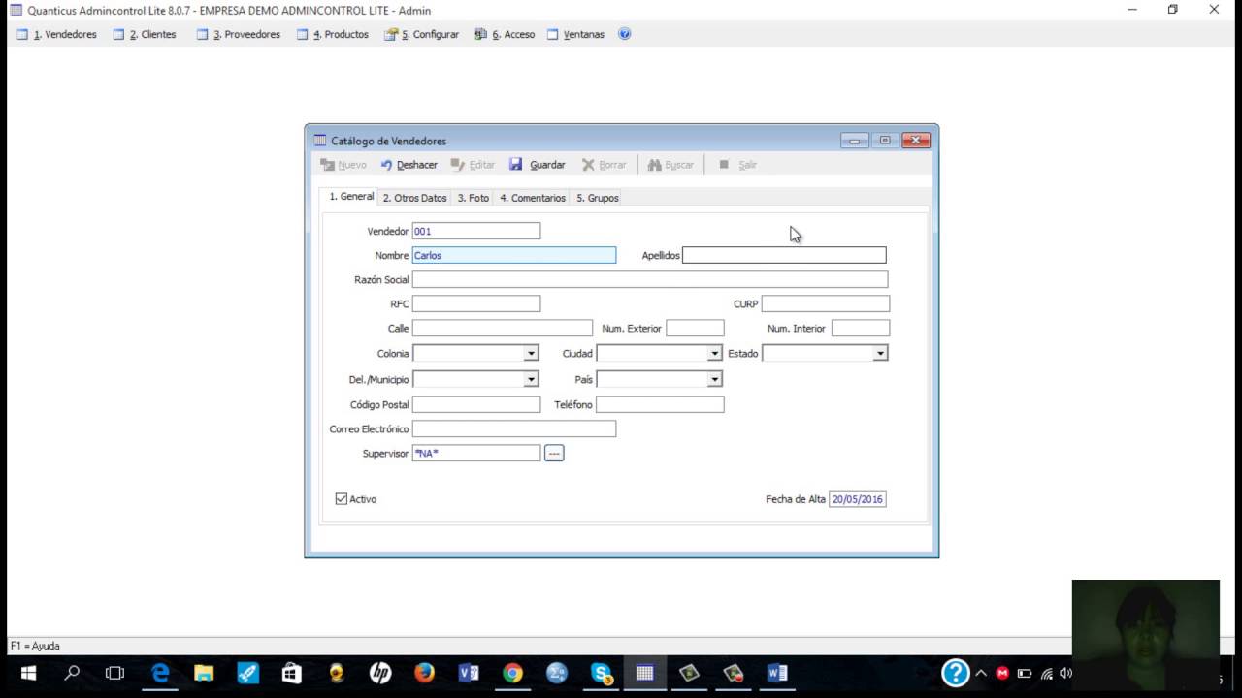Switch to the 3. Foto tab
Image resolution: width=1242 pixels, height=698 pixels.
[474, 198]
